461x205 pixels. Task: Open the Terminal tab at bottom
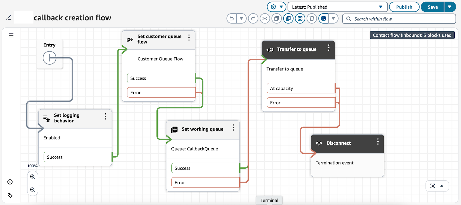(x=269, y=200)
